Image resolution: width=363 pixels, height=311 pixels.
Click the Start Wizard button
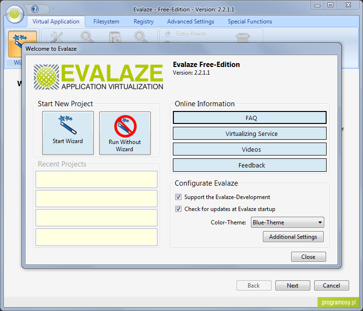point(68,133)
